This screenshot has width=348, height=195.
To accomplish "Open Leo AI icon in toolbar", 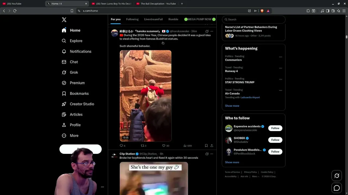I will [x=338, y=11].
